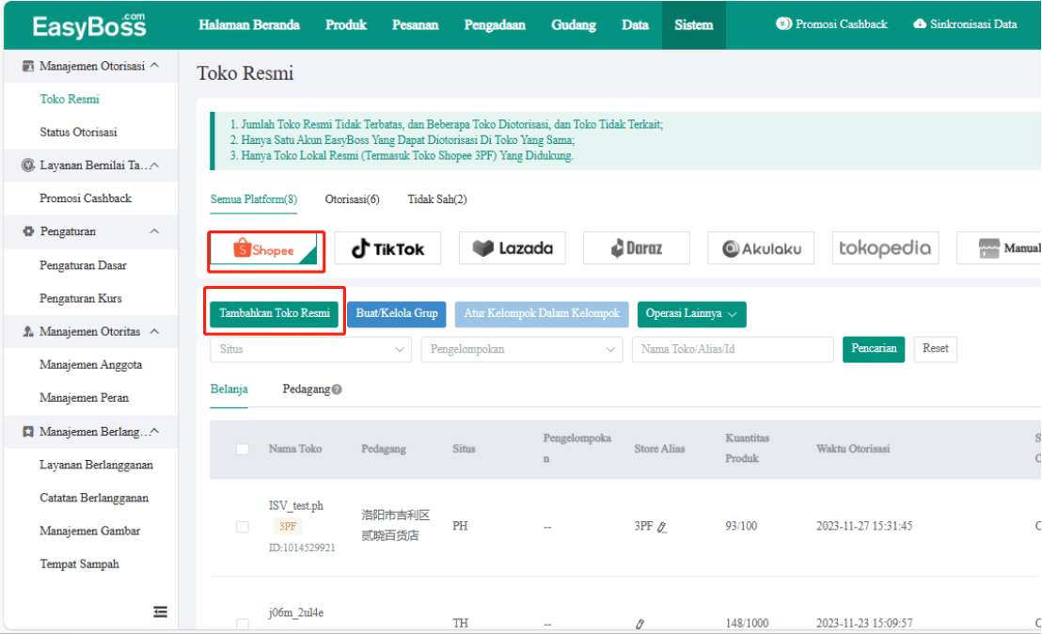Open Pengaturan Dasar in sidebar
Viewport: 1042px width, 635px height.
point(83,265)
